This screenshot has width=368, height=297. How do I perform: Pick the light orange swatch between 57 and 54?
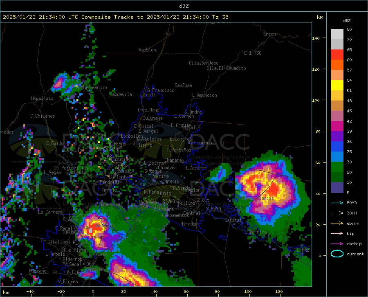(x=337, y=75)
